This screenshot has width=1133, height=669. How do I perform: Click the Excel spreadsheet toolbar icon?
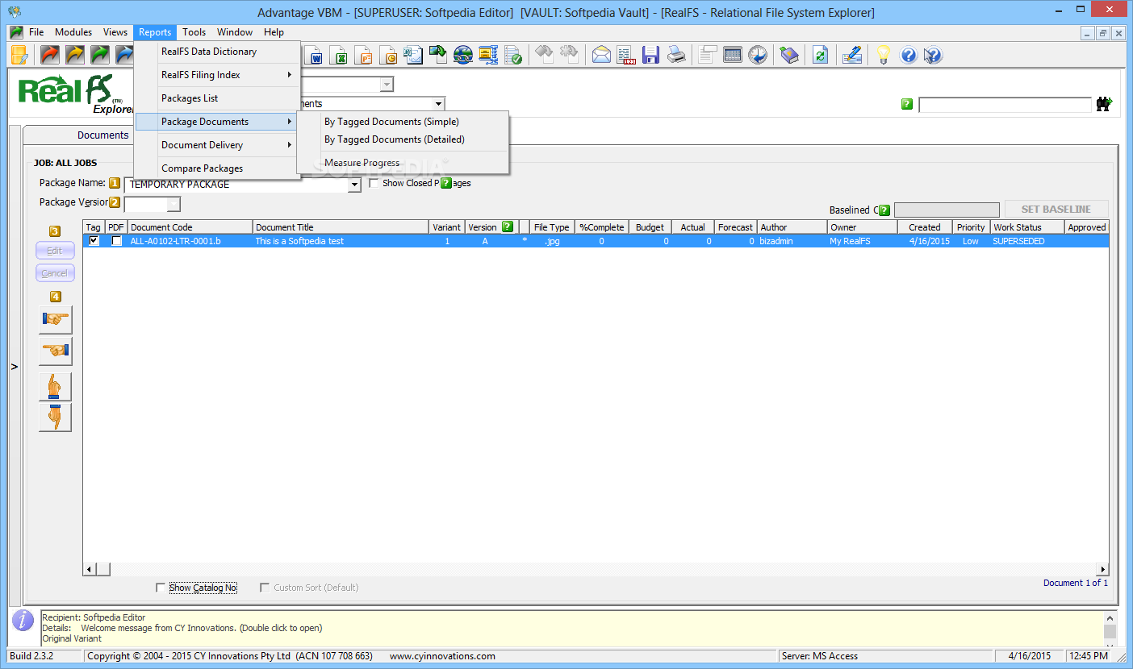click(341, 56)
